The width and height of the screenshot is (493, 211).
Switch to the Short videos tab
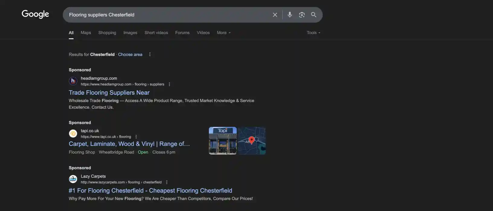(x=156, y=33)
